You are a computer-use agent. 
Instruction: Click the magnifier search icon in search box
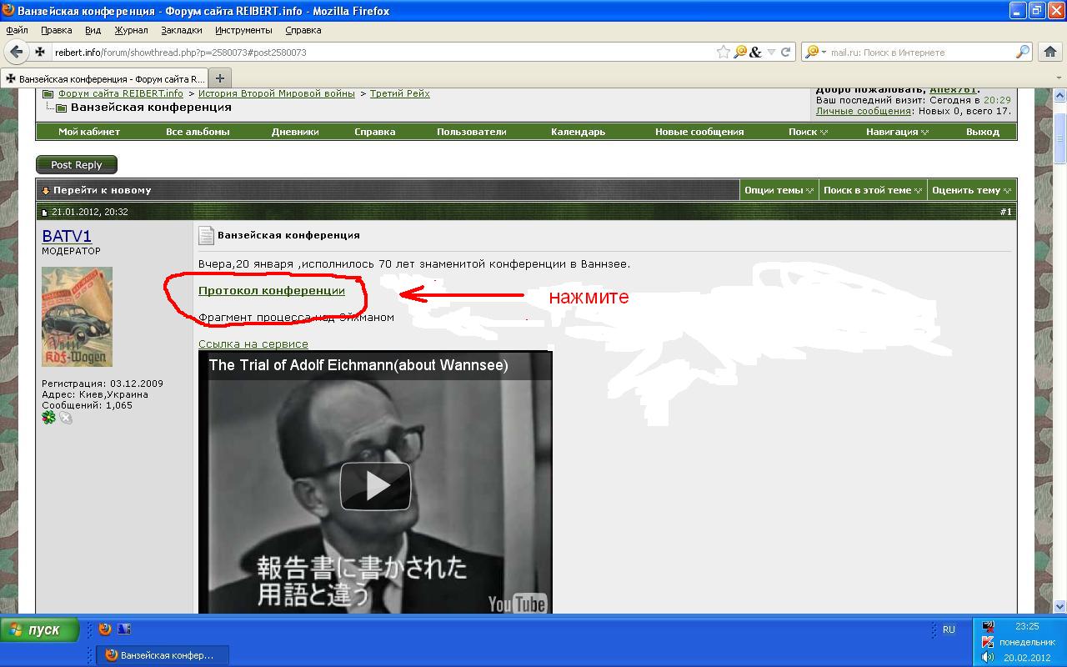(x=1022, y=52)
